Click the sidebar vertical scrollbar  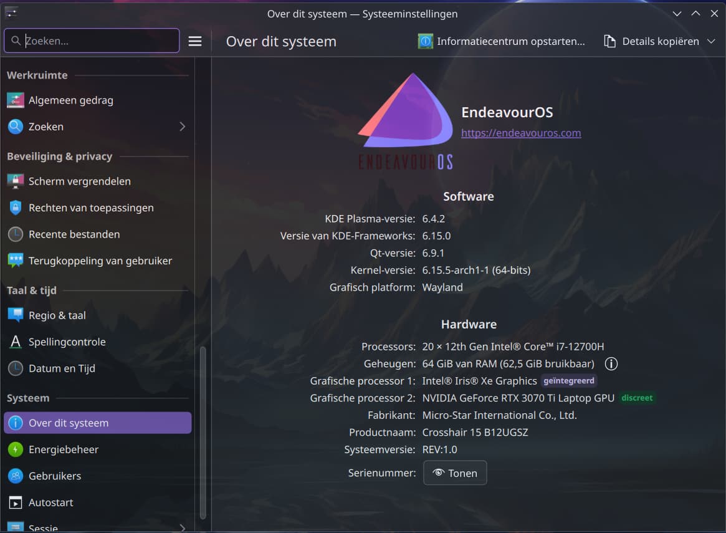click(203, 433)
